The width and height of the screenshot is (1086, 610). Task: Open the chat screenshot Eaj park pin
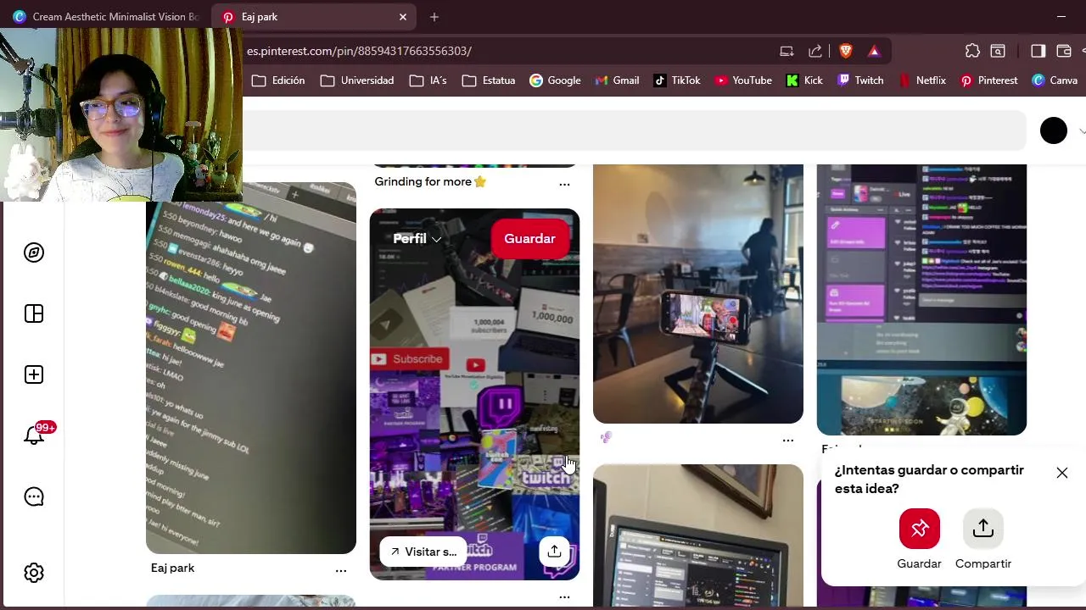click(x=251, y=369)
